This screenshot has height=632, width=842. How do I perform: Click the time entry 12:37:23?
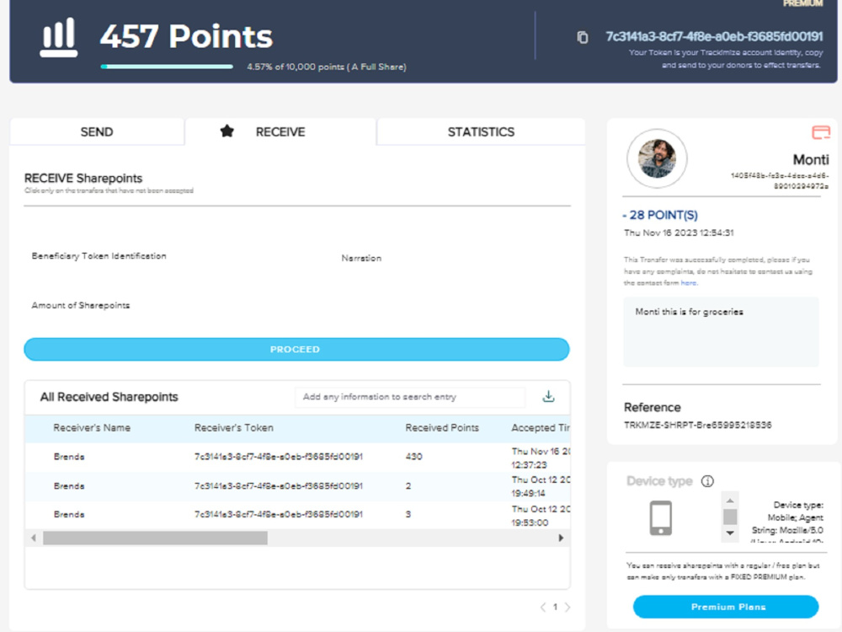[529, 465]
